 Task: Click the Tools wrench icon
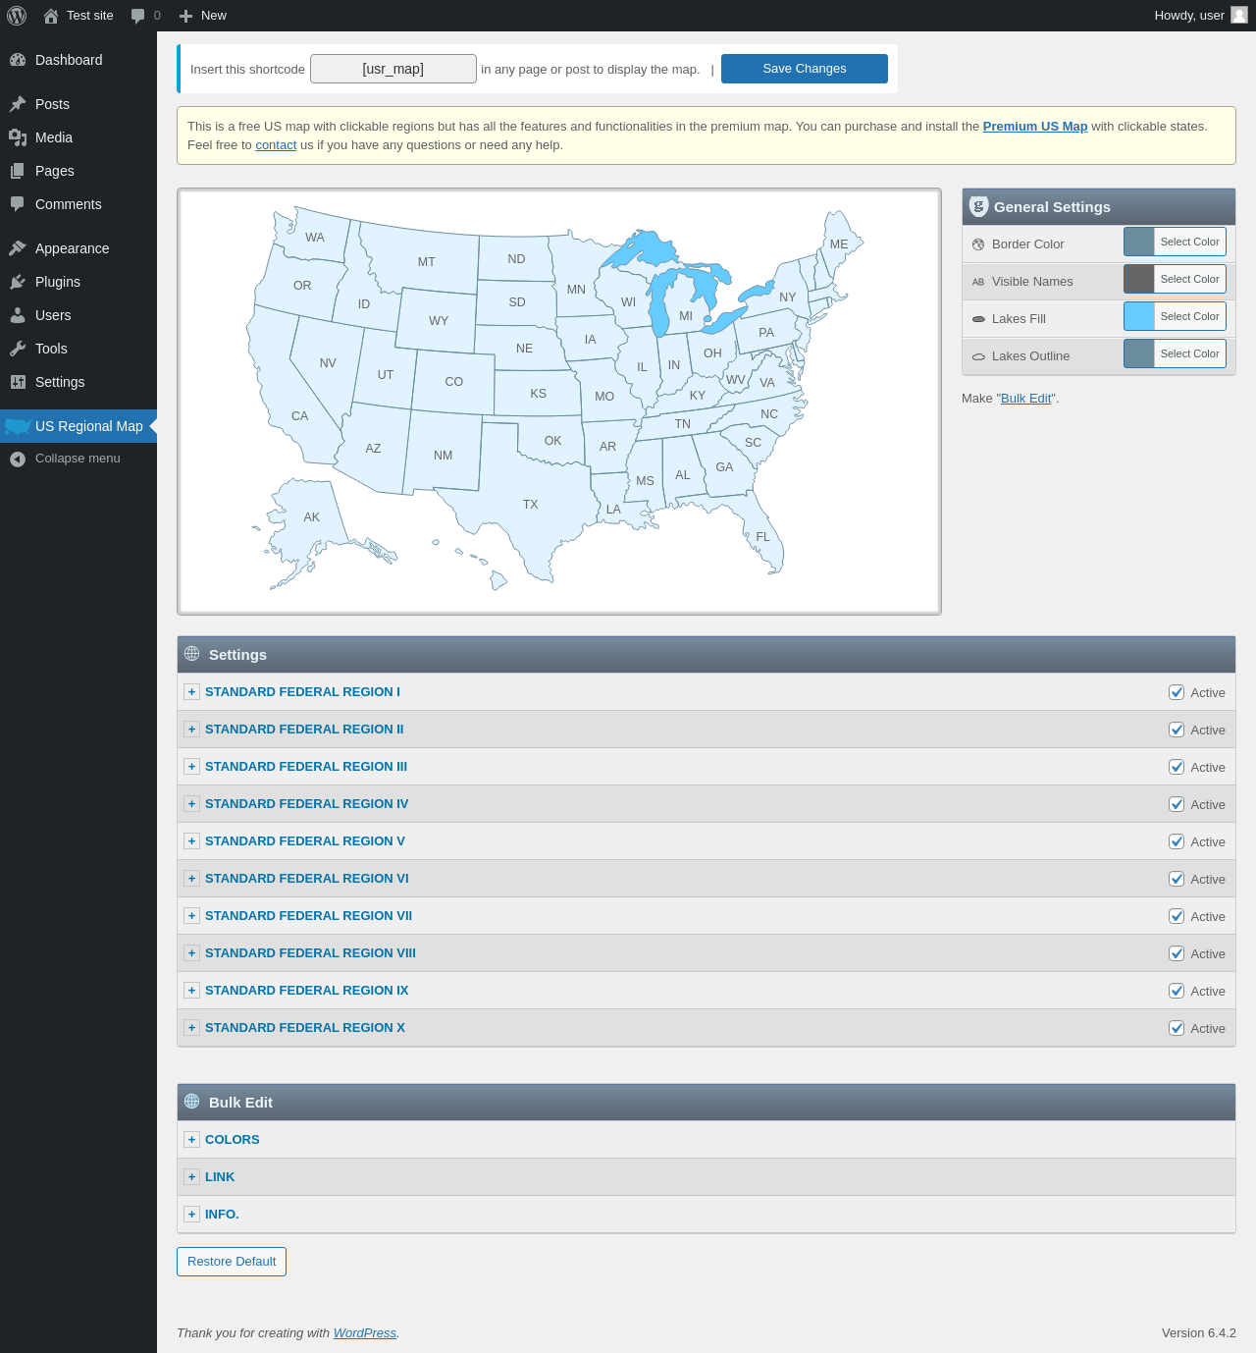pos(18,349)
